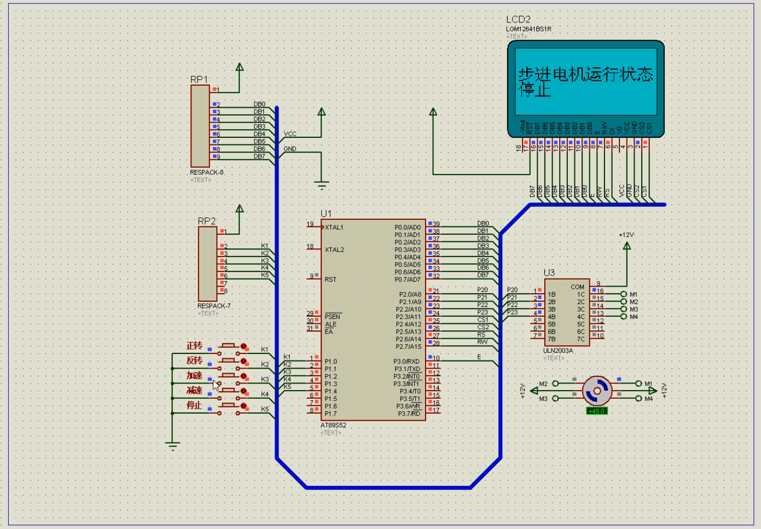The height and width of the screenshot is (529, 761).
Task: Click the AT89S52 part label under U1
Action: 333,425
